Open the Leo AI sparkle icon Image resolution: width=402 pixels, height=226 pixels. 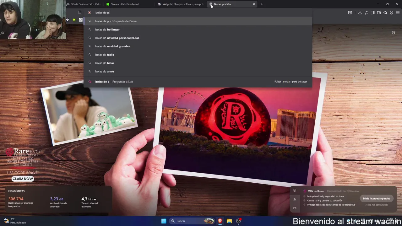point(385,13)
